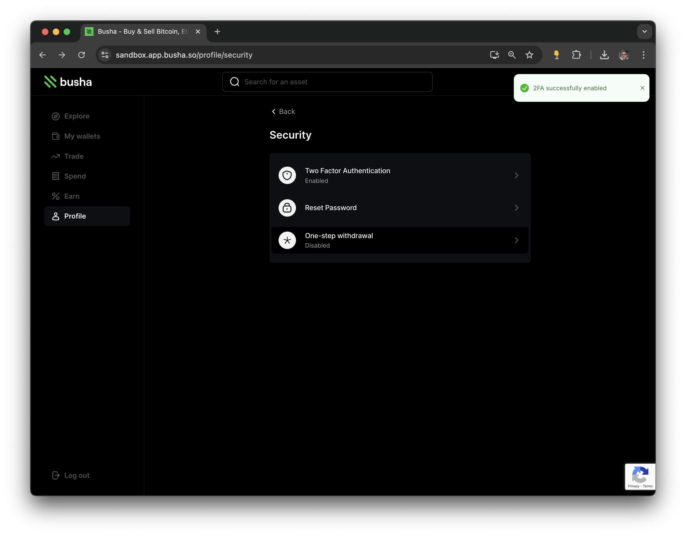Click the Reset Password lock icon
686x536 pixels.
[287, 208]
